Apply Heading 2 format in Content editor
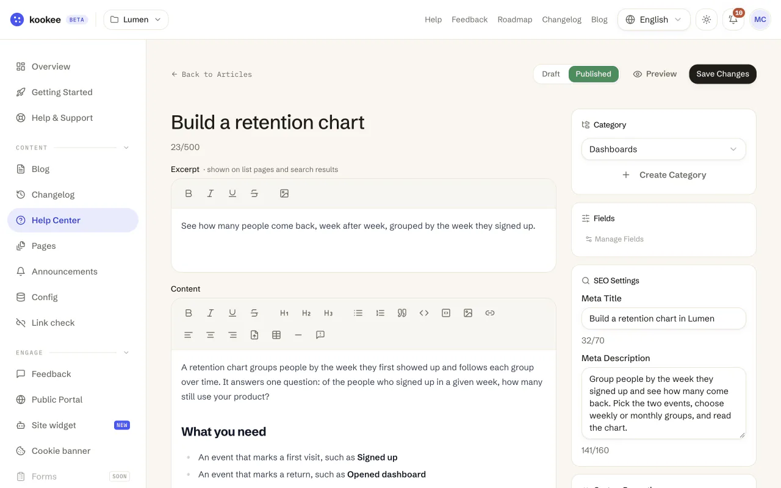Screen dimensions: 781x488 [306, 313]
